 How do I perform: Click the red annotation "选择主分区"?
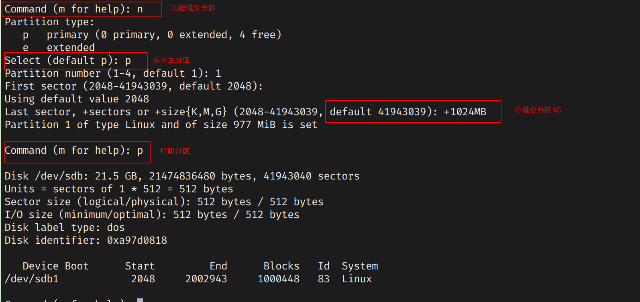coord(171,60)
